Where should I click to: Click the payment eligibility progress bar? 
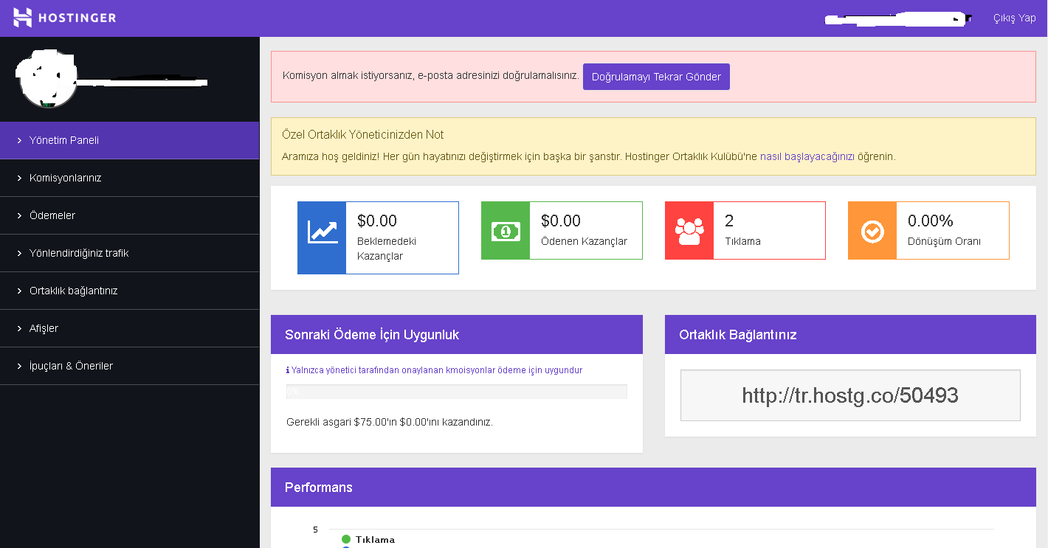[x=457, y=392]
